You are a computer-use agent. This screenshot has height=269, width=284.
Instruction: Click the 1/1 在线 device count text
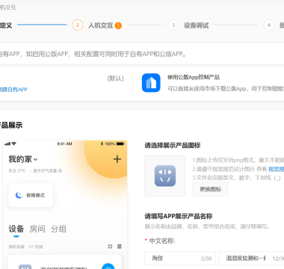point(36,247)
